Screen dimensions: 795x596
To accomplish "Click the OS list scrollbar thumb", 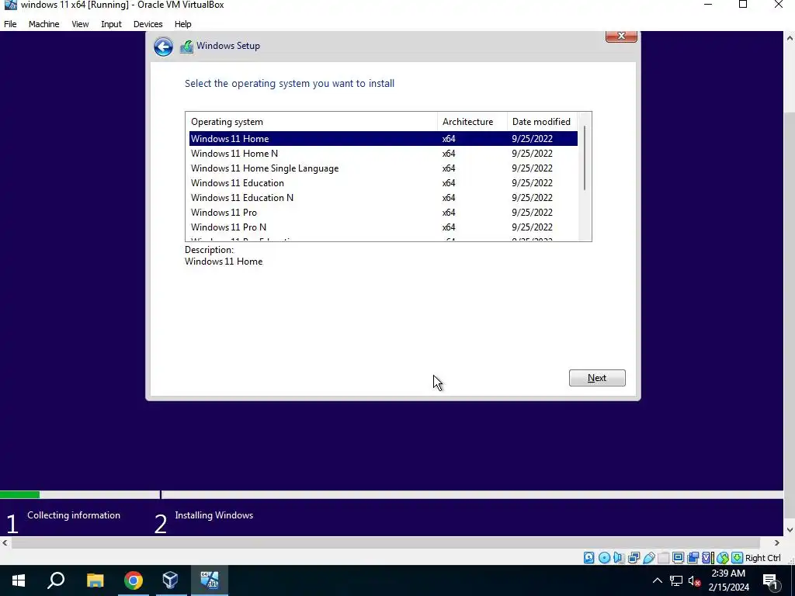I will [x=584, y=158].
